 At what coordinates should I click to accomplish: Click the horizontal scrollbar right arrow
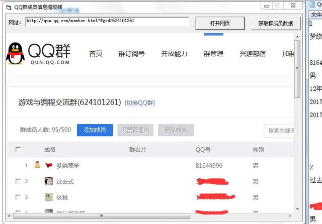(x=290, y=216)
